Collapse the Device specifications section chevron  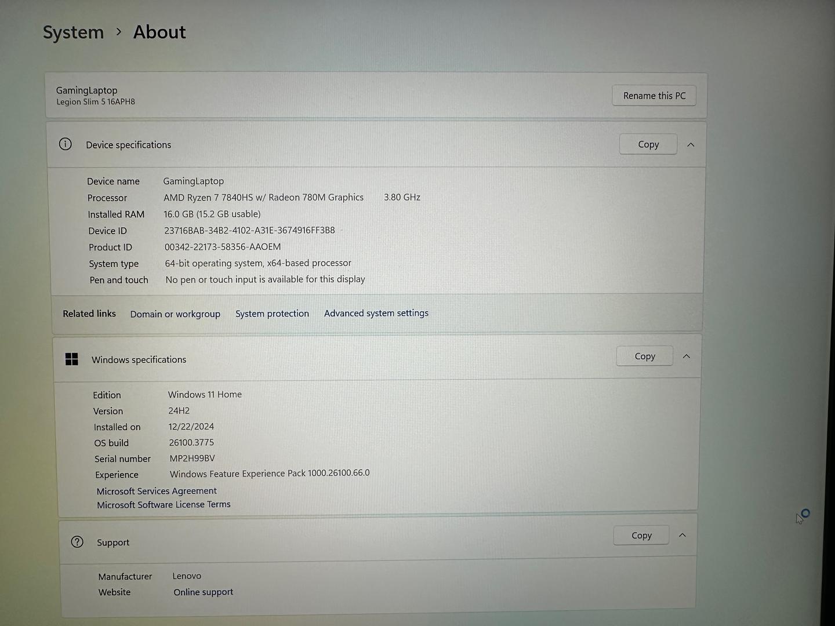point(691,145)
